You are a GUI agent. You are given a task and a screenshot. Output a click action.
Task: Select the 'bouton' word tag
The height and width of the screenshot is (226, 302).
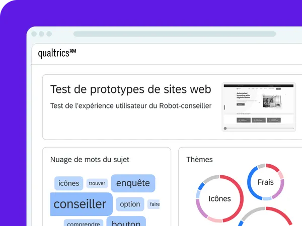click(126, 221)
